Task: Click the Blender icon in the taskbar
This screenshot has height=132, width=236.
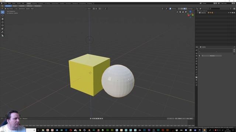Action: tap(204, 130)
